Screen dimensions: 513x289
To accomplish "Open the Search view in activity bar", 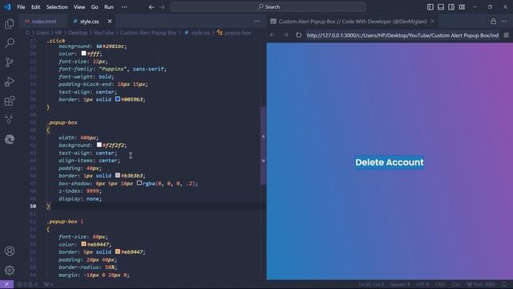I will point(10,43).
